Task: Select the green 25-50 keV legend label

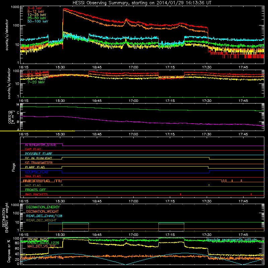Action: 37,18
